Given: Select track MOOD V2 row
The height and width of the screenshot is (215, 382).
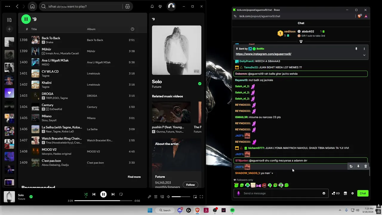Looking at the screenshot, I should pyautogui.click(x=83, y=151).
